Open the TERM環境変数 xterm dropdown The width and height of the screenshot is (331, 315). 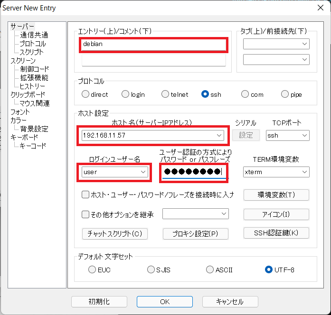click(276, 172)
